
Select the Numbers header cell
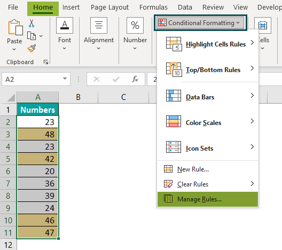tap(37, 110)
